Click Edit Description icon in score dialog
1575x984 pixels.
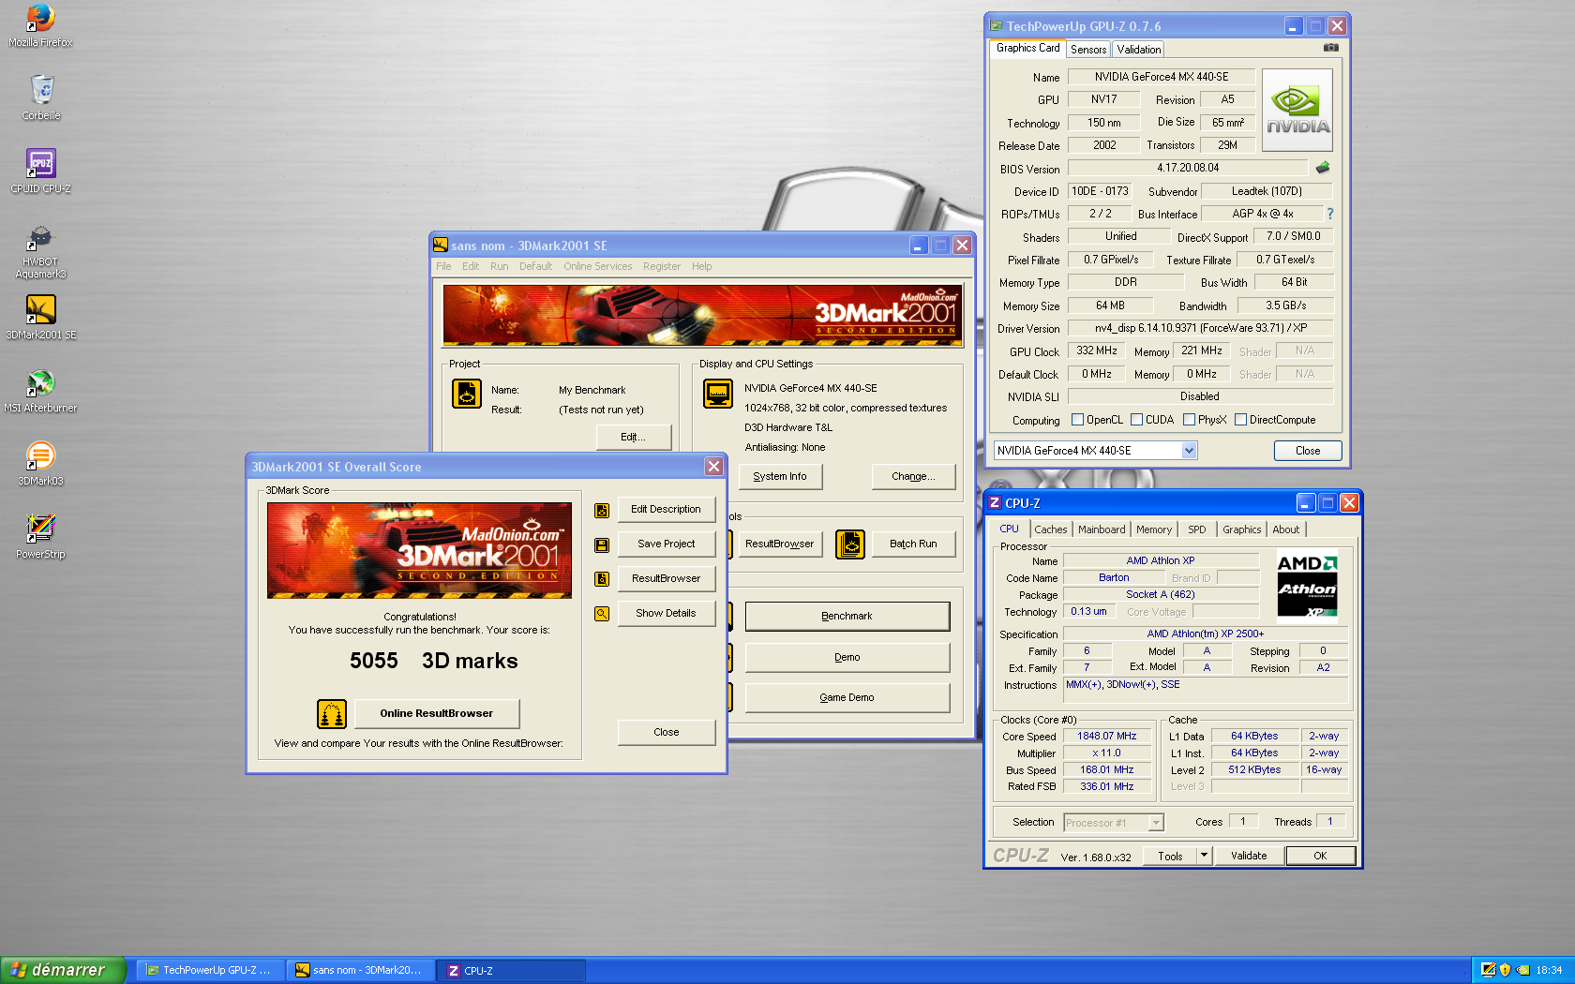602,510
